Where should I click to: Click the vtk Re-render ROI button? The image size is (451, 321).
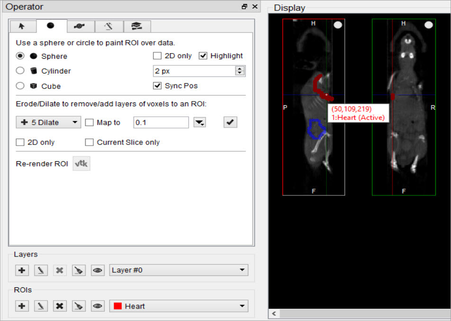click(81, 163)
